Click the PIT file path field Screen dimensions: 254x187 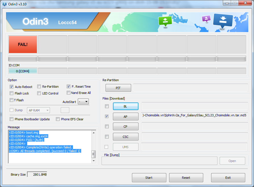point(190,88)
